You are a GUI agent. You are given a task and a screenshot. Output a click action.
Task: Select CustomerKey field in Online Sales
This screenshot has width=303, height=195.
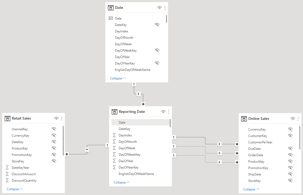[x=257, y=136]
